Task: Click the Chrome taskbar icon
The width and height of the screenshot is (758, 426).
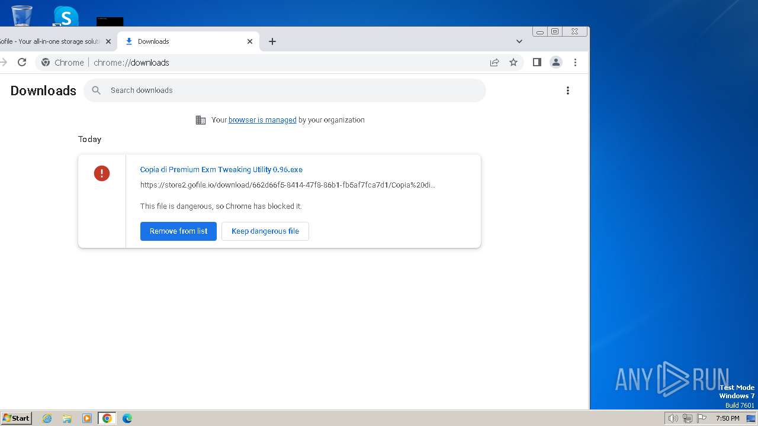Action: (107, 418)
